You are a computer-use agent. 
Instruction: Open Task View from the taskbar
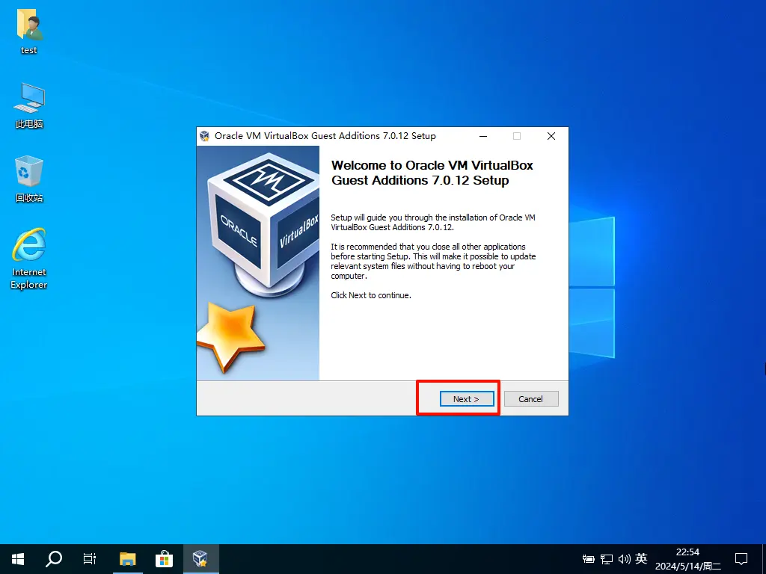[x=90, y=559]
